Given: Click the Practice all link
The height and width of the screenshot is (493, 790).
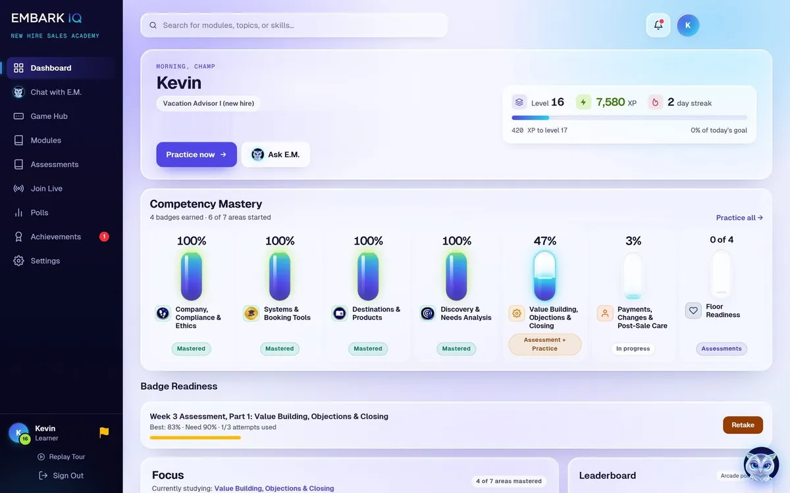Looking at the screenshot, I should tap(739, 218).
